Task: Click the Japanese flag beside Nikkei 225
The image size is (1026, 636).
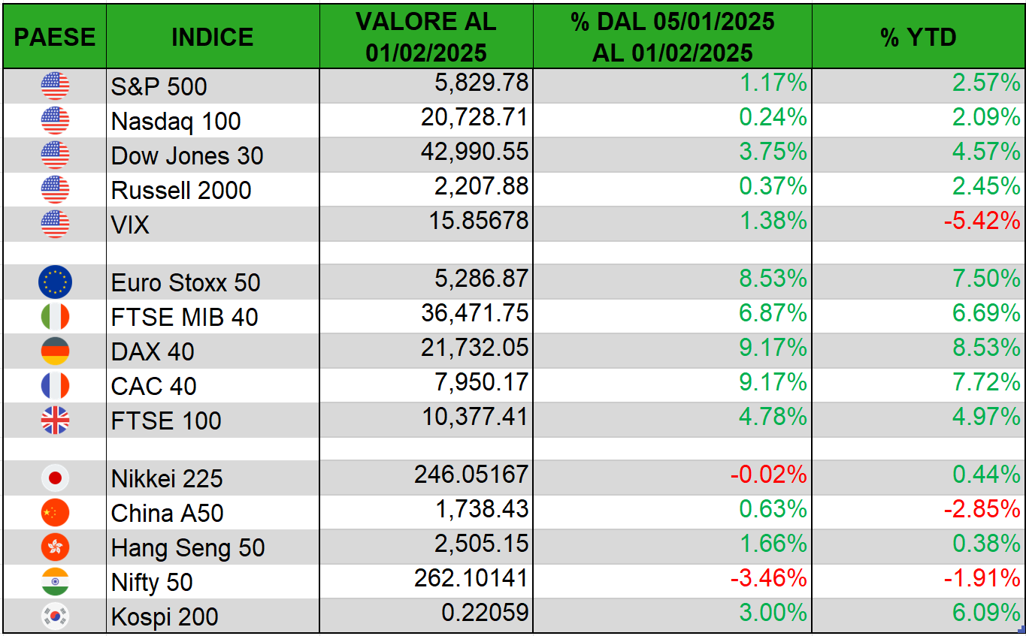Action: point(55,478)
